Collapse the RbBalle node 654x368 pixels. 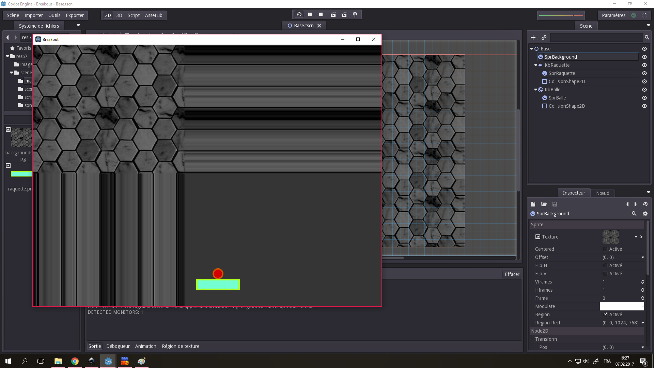tap(536, 90)
